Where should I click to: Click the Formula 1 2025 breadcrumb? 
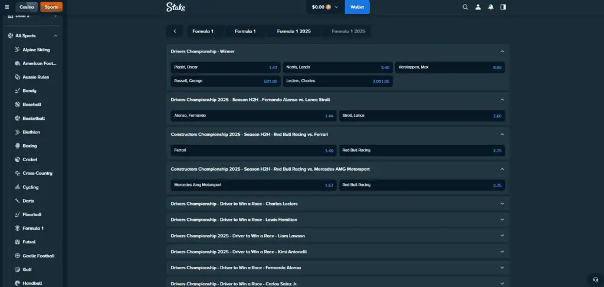[294, 31]
